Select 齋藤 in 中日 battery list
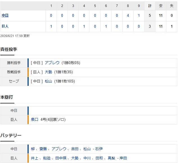179x163 pixels. pos(43,149)
